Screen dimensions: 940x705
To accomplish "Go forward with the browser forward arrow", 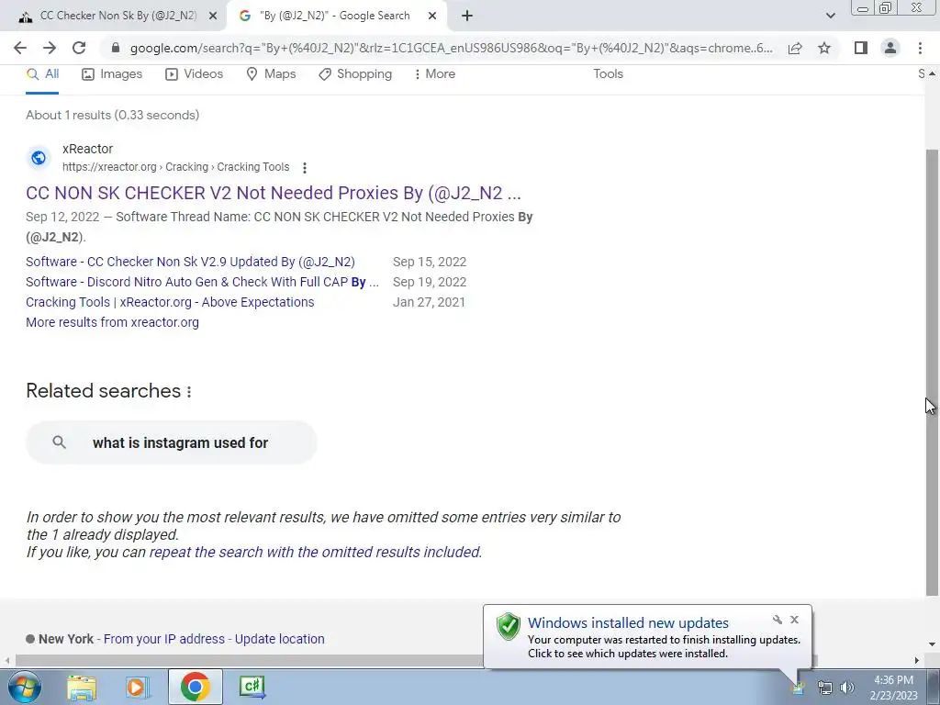I will pyautogui.click(x=50, y=48).
